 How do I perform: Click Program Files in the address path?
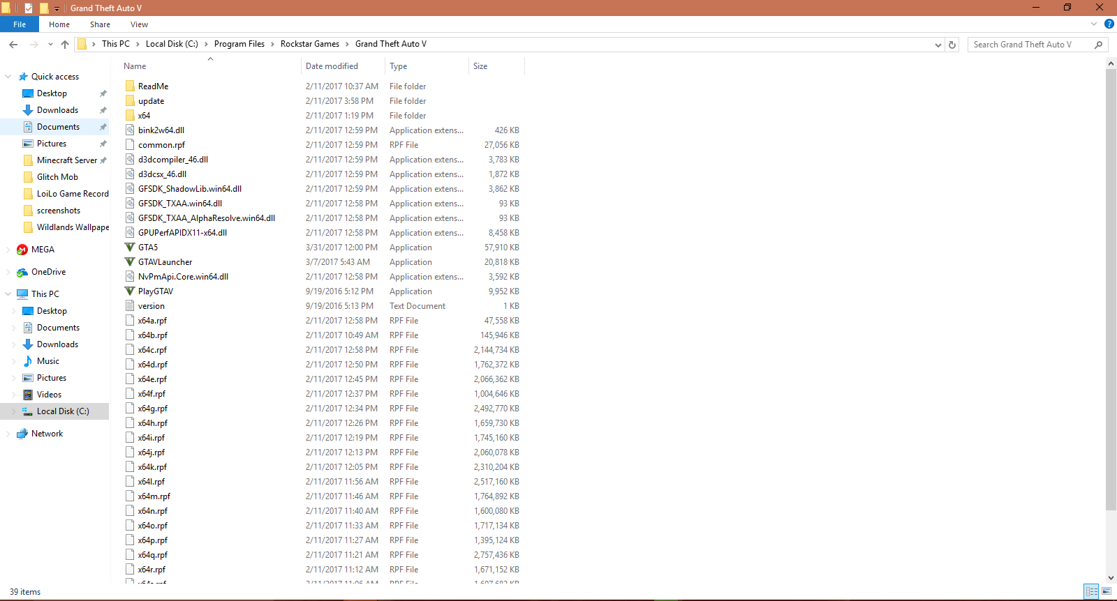pos(239,44)
